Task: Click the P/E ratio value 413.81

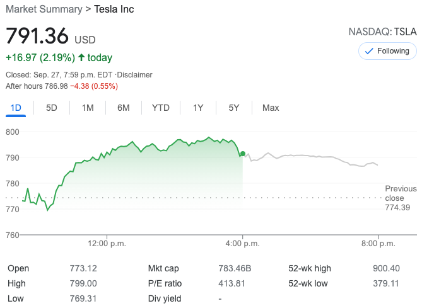Action: coord(232,283)
